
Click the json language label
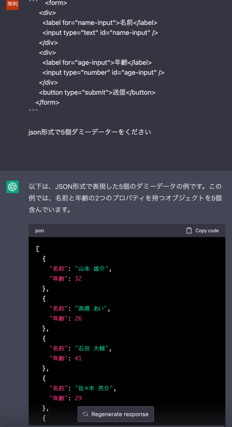pos(40,231)
